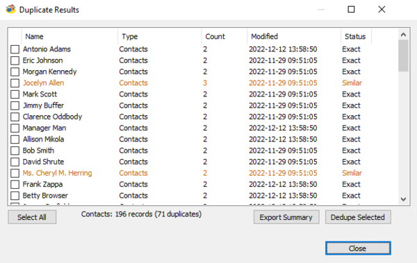Close the window with the X icon

click(382, 10)
